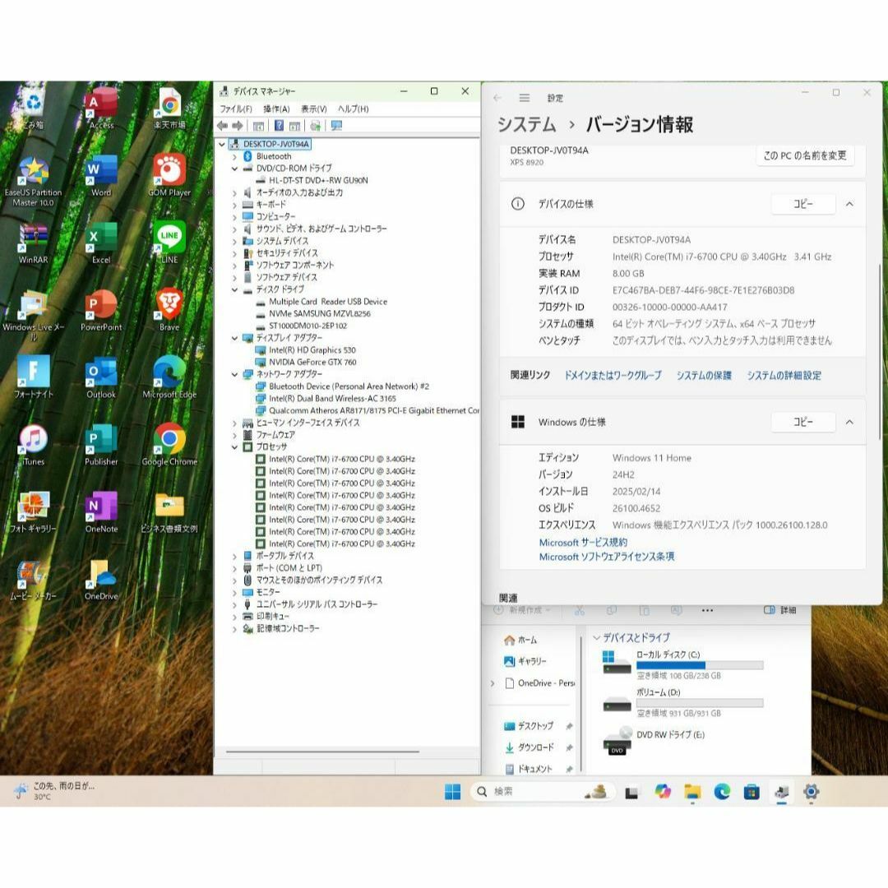
Task: Open the システムの詳細設定 link
Action: point(784,376)
